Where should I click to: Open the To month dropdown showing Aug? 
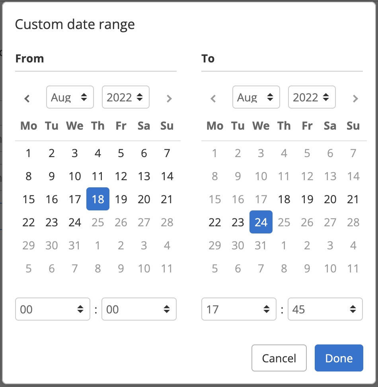[x=256, y=97]
